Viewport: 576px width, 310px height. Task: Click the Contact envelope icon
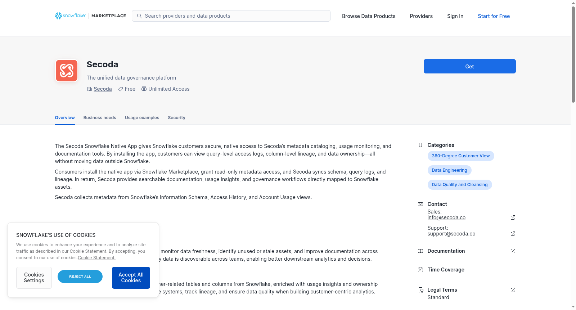click(x=420, y=204)
